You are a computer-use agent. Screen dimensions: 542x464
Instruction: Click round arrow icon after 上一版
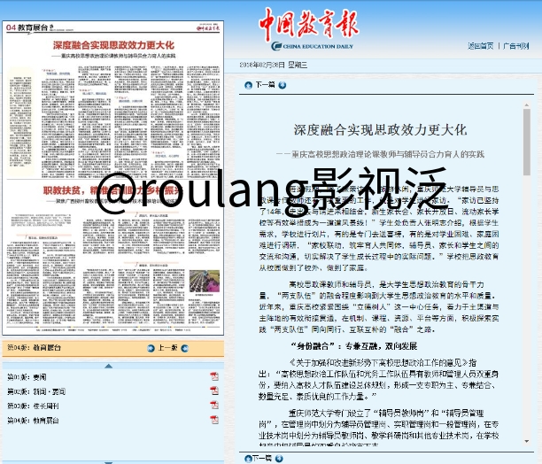coord(185,348)
